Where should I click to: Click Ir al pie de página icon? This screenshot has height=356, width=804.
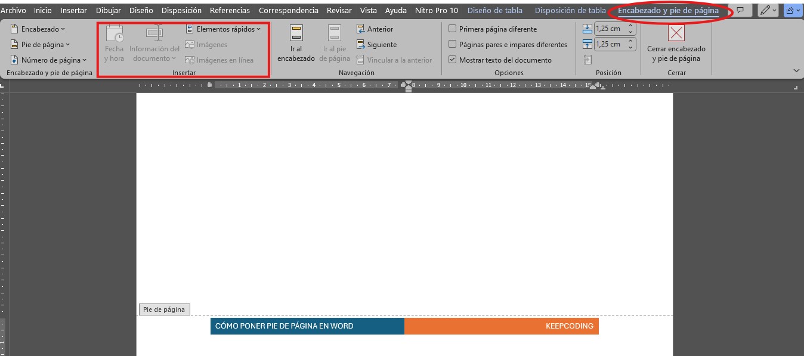click(335, 44)
